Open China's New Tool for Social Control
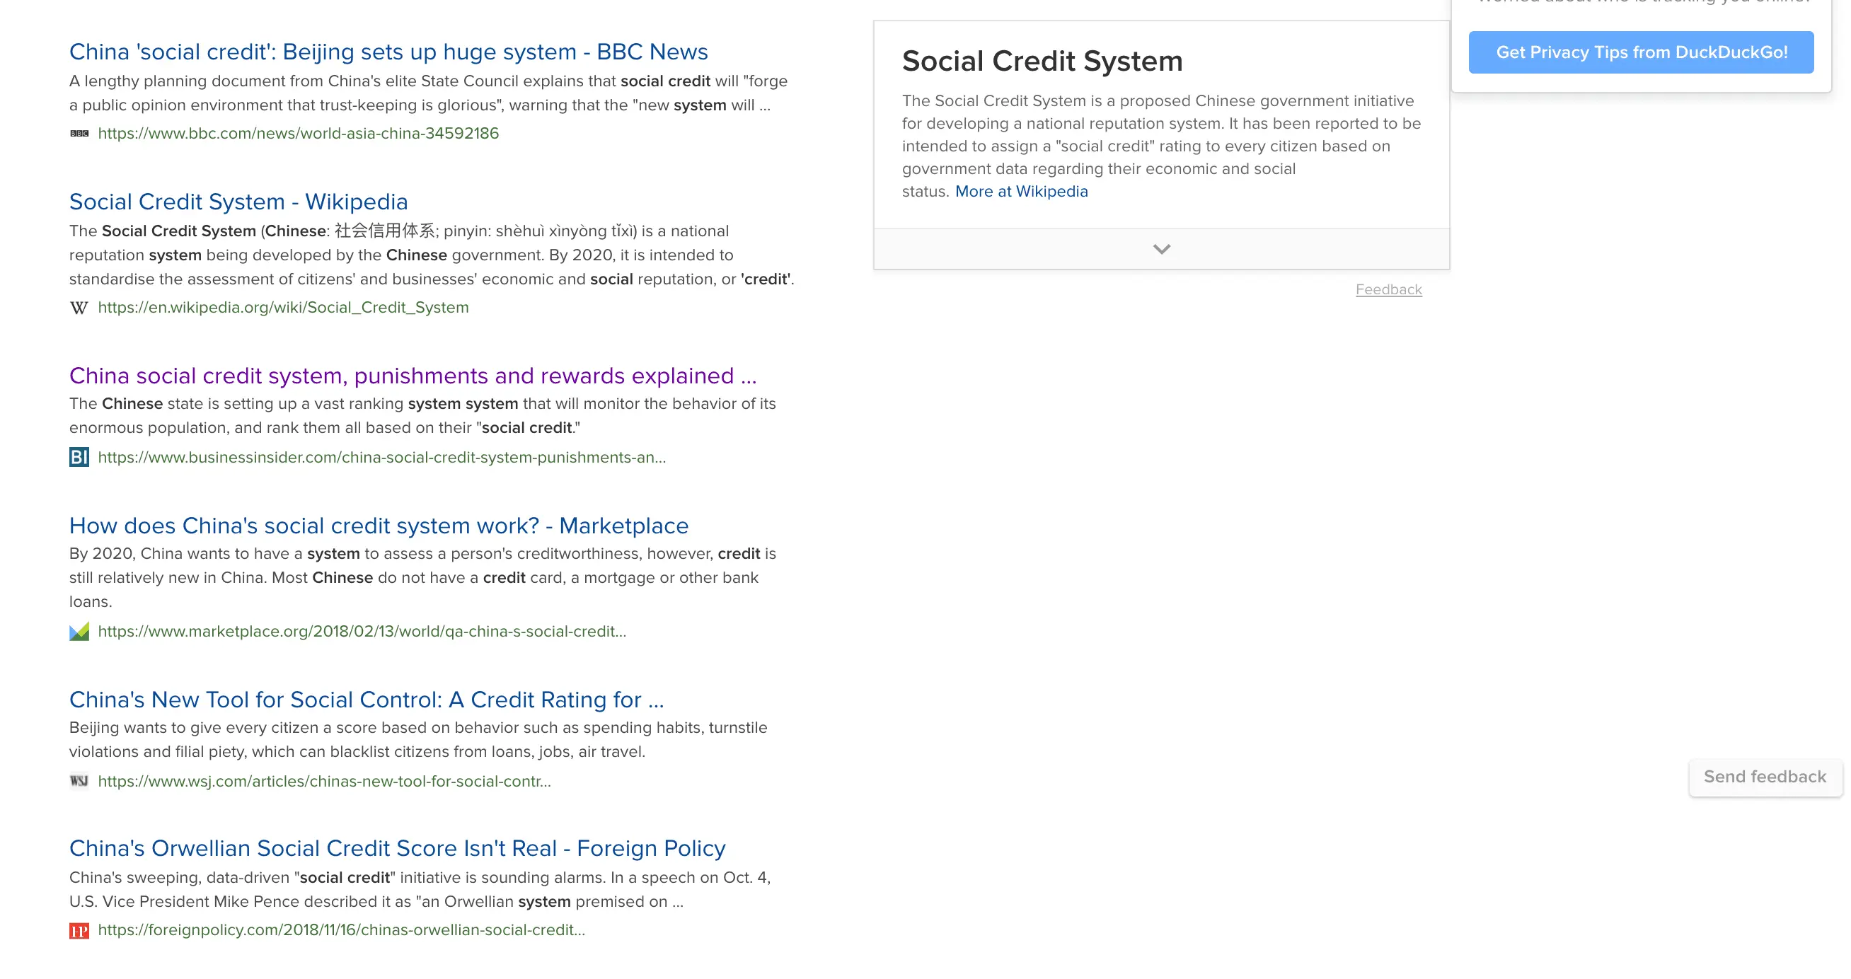The height and width of the screenshot is (979, 1851). click(x=367, y=700)
